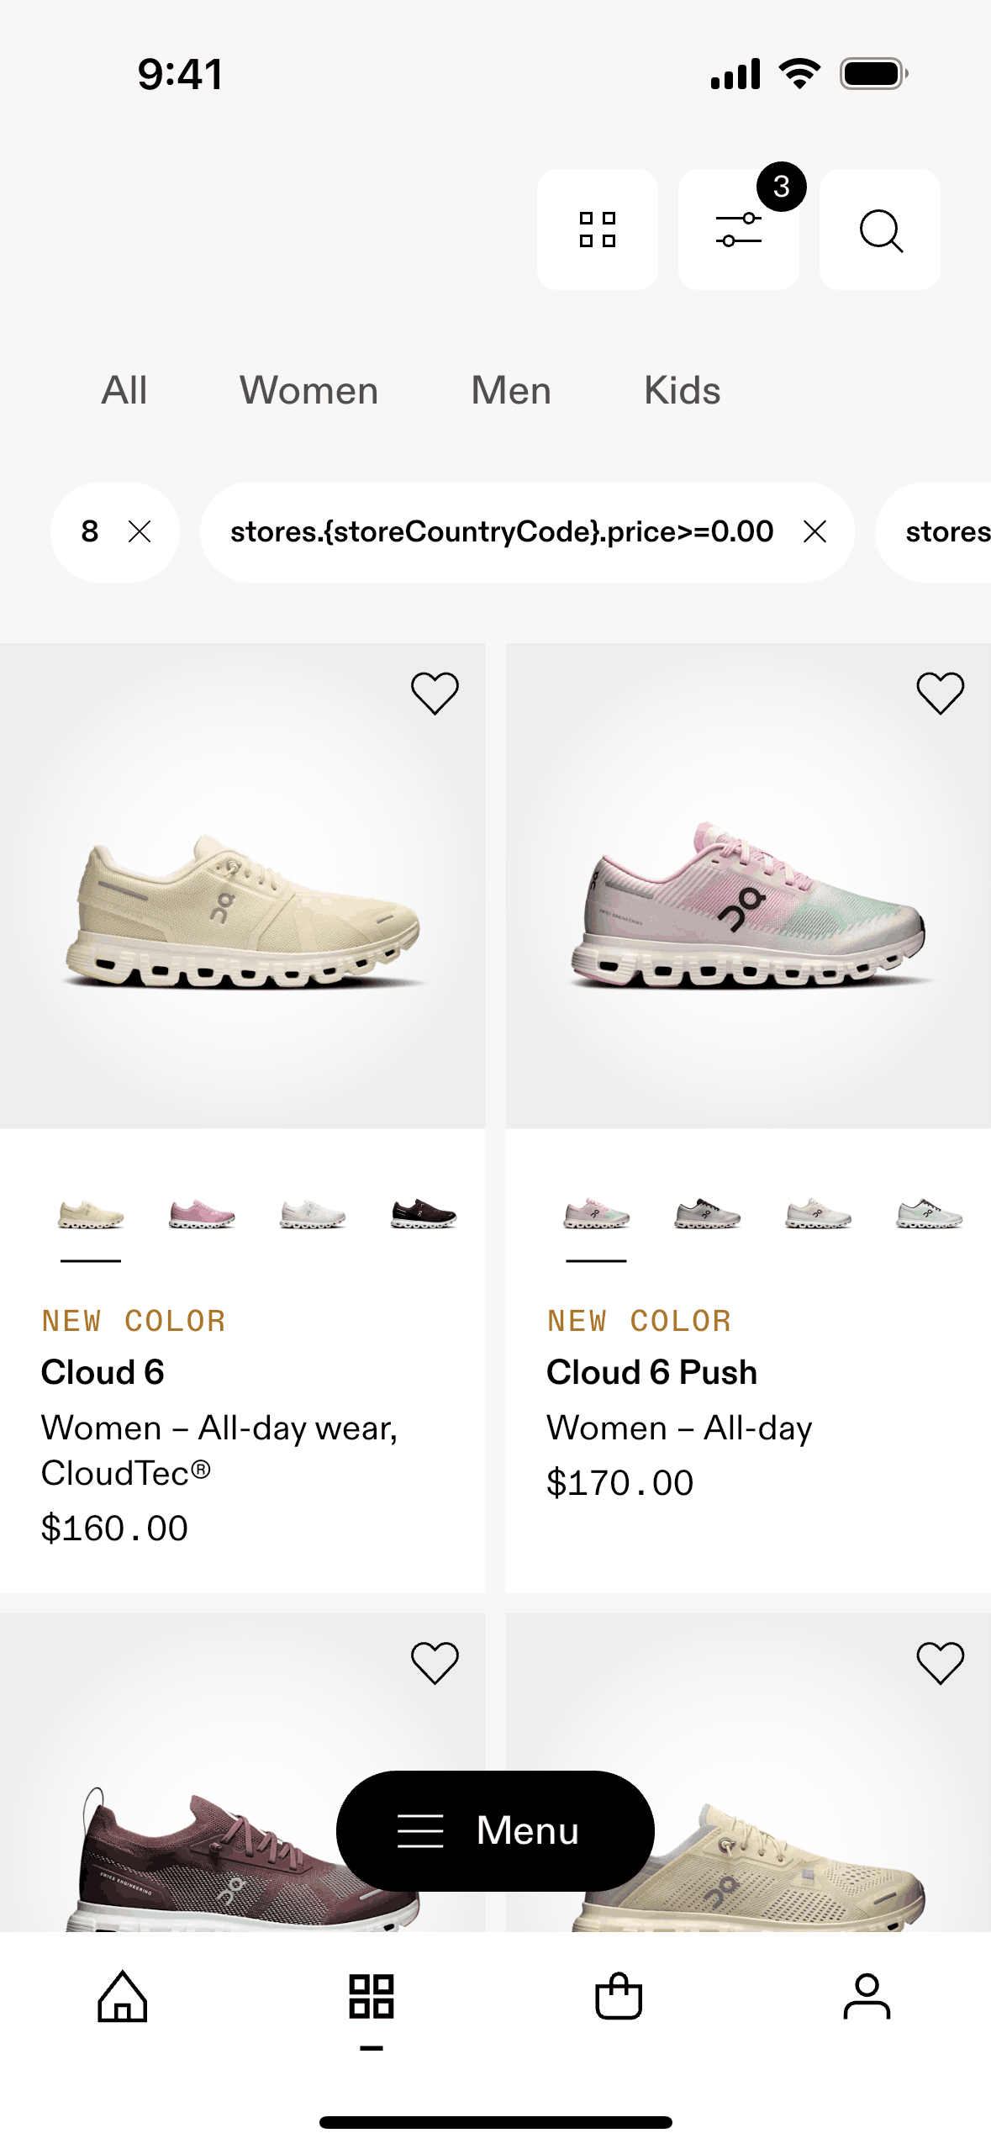Go to the Home tab icon
The image size is (991, 2149).
click(123, 1996)
